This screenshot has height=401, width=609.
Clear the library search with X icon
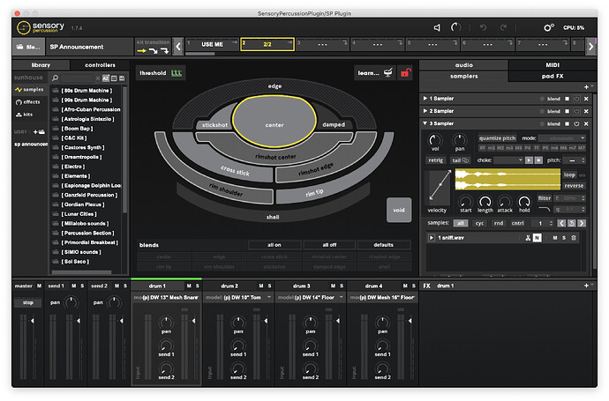point(98,78)
